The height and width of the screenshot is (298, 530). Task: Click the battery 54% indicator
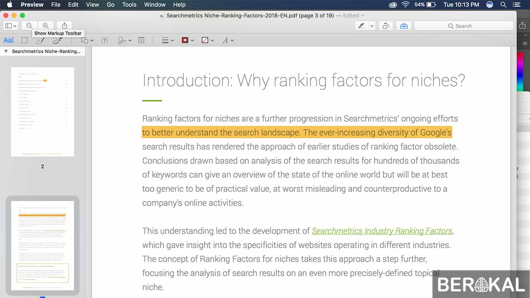click(x=425, y=5)
